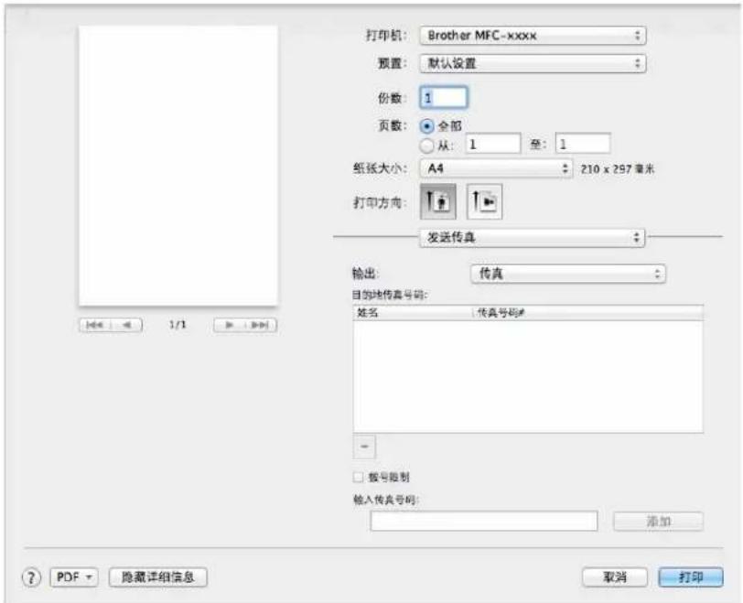Remove selected fax recipient with minus button
The width and height of the screenshot is (743, 603).
click(x=364, y=447)
